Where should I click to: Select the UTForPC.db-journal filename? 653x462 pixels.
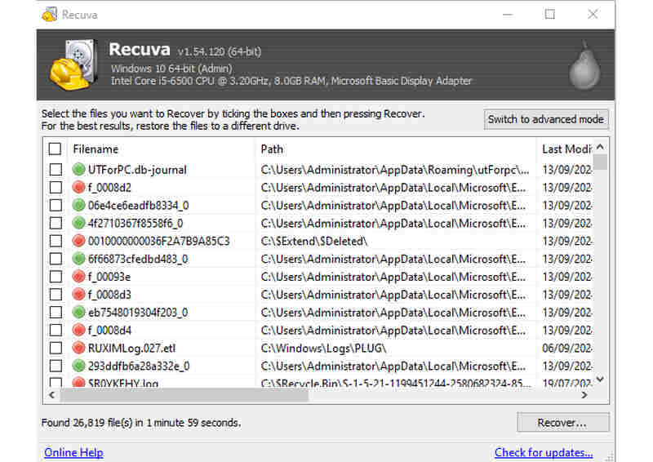(x=137, y=170)
